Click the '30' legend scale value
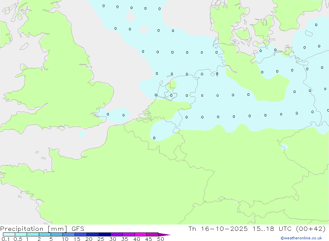Image resolution: width=329 pixels, height=241 pixels. coord(113,239)
